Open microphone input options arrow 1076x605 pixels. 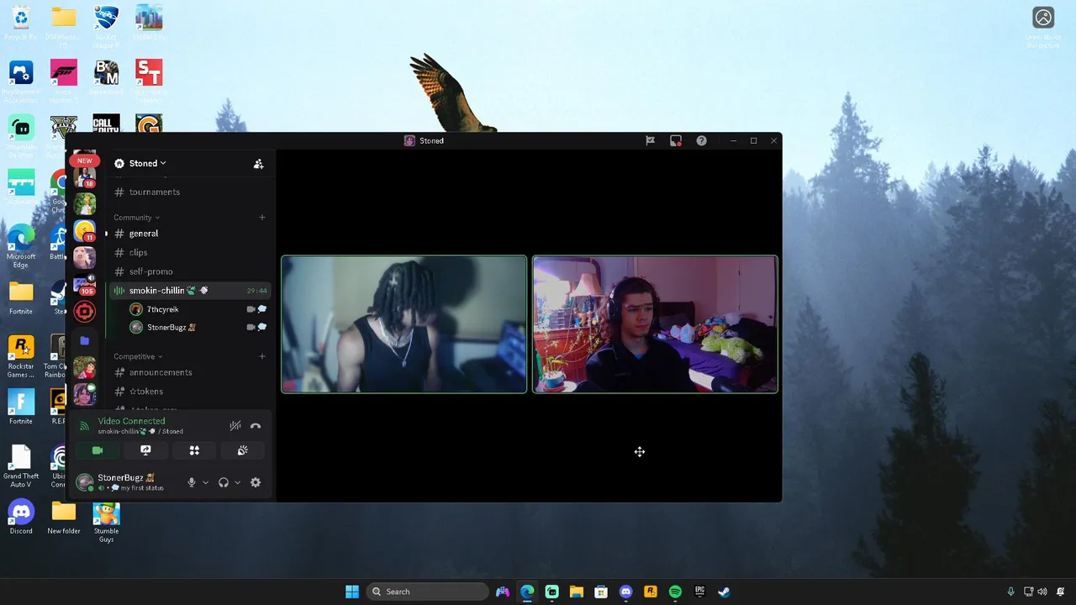coord(205,482)
